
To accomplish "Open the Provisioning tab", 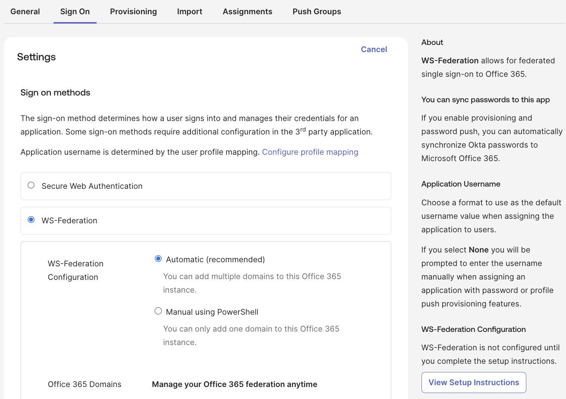I will (x=133, y=12).
